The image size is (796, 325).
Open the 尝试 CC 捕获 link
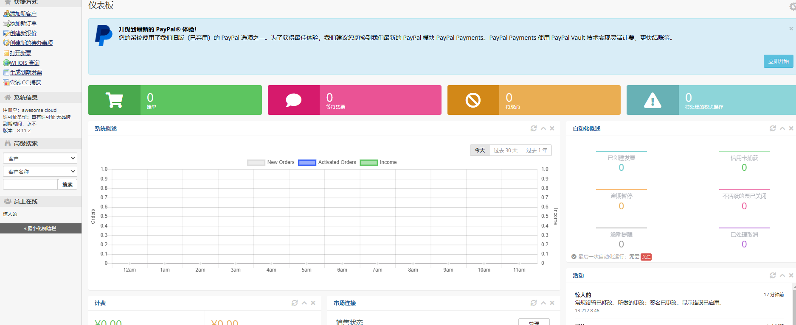[x=25, y=82]
